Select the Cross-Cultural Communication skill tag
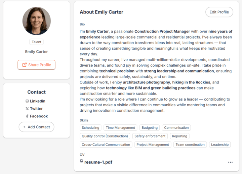This screenshot has width=242, height=174. pos(106,145)
